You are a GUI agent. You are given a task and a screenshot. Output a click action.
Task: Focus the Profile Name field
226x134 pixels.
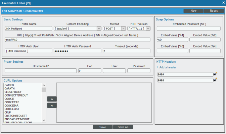29,28
